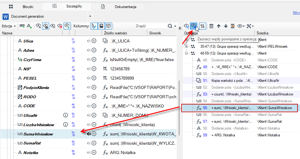Switch to the Szczegóły tab
300x159 pixels.
click(67, 6)
